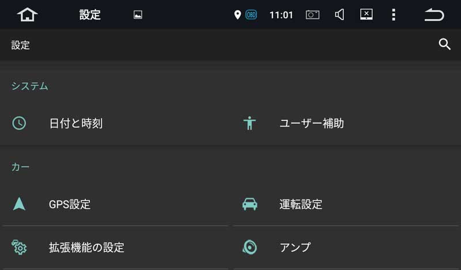Open volume control via speaker icon
Viewport: 461px width, 270px height.
click(x=339, y=15)
